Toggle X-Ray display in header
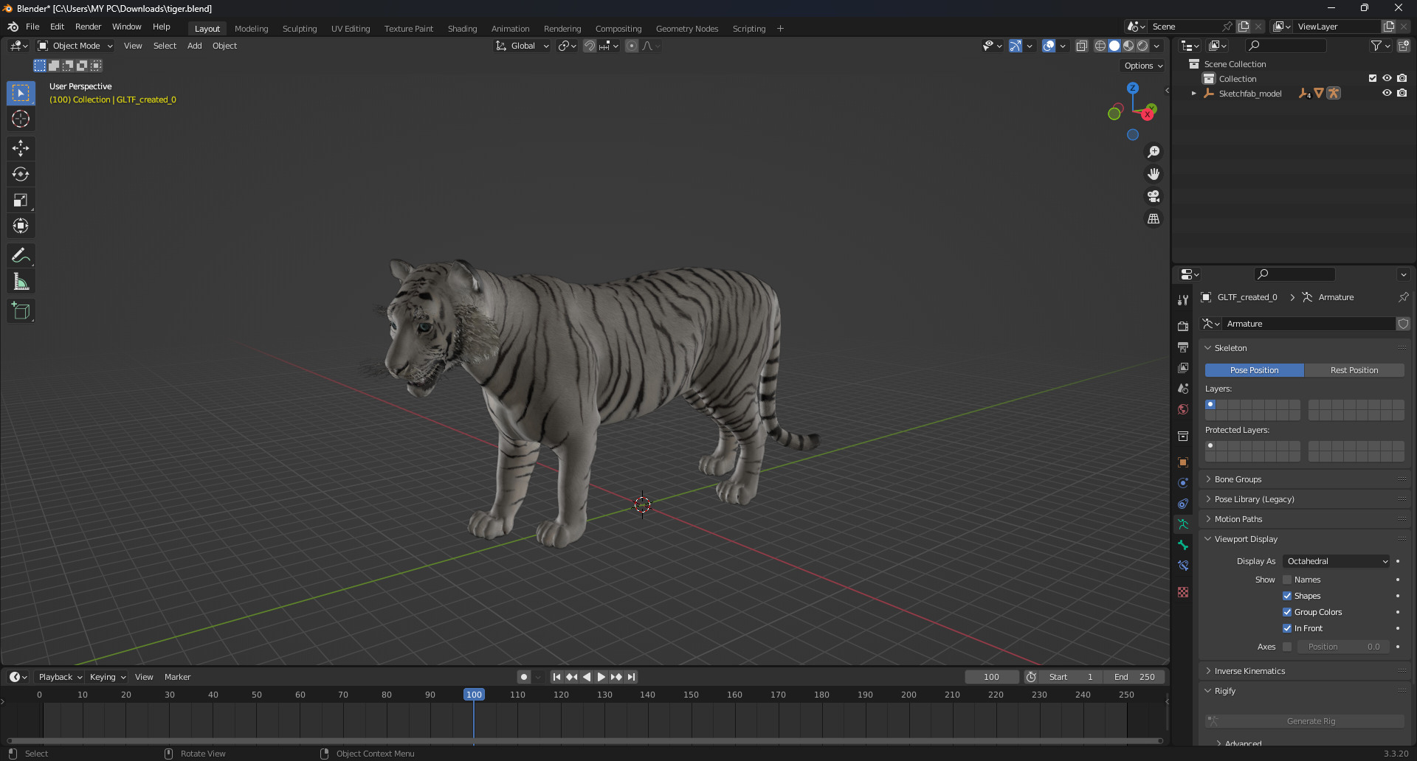The height and width of the screenshot is (761, 1417). 1082,46
